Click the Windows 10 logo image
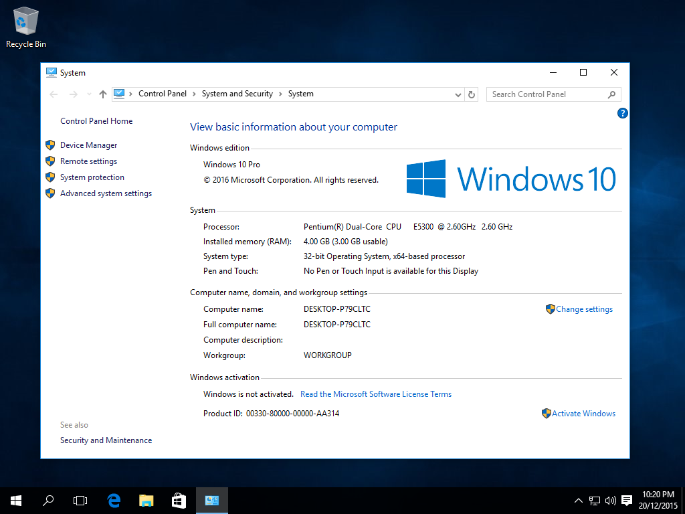 click(511, 179)
